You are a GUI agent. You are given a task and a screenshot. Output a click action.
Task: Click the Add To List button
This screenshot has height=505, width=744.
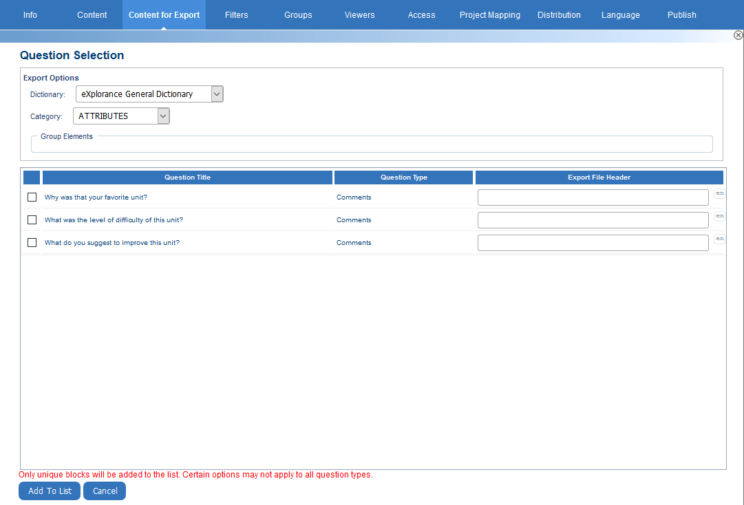[x=50, y=491]
